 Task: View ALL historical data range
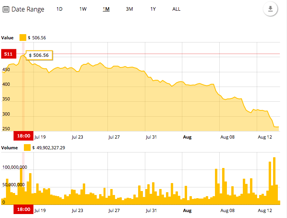[176, 9]
